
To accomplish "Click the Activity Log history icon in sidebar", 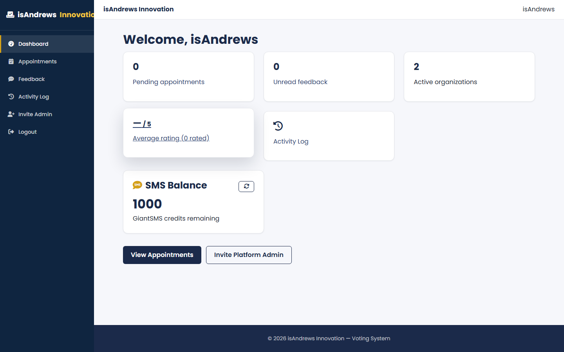I will click(x=11, y=97).
